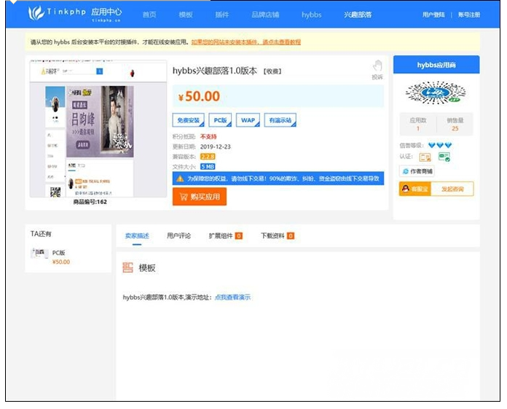Click the 投诉 hand icon

(377, 66)
